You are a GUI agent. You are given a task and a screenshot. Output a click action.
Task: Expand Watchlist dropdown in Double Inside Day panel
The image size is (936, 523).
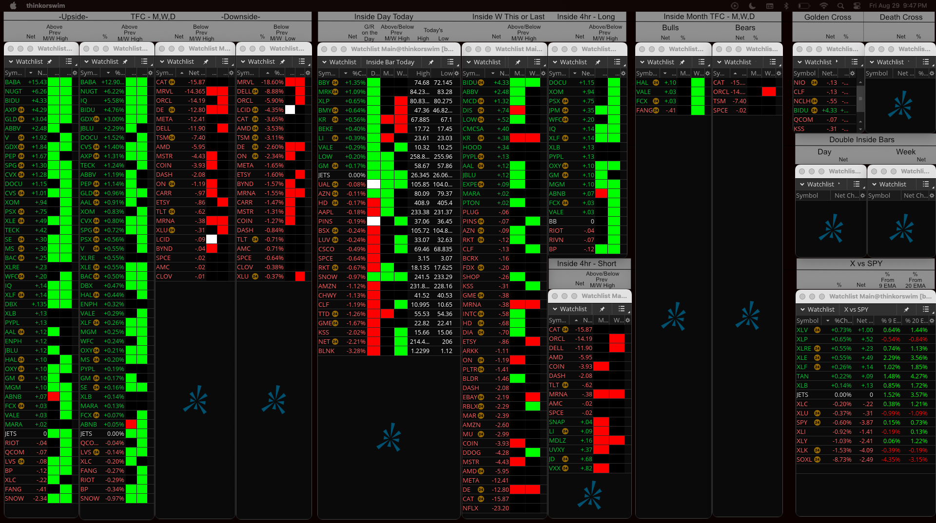click(817, 185)
